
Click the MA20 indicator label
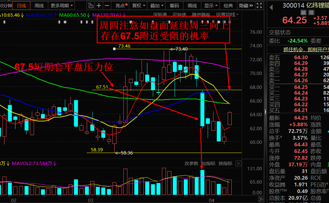click(41, 15)
